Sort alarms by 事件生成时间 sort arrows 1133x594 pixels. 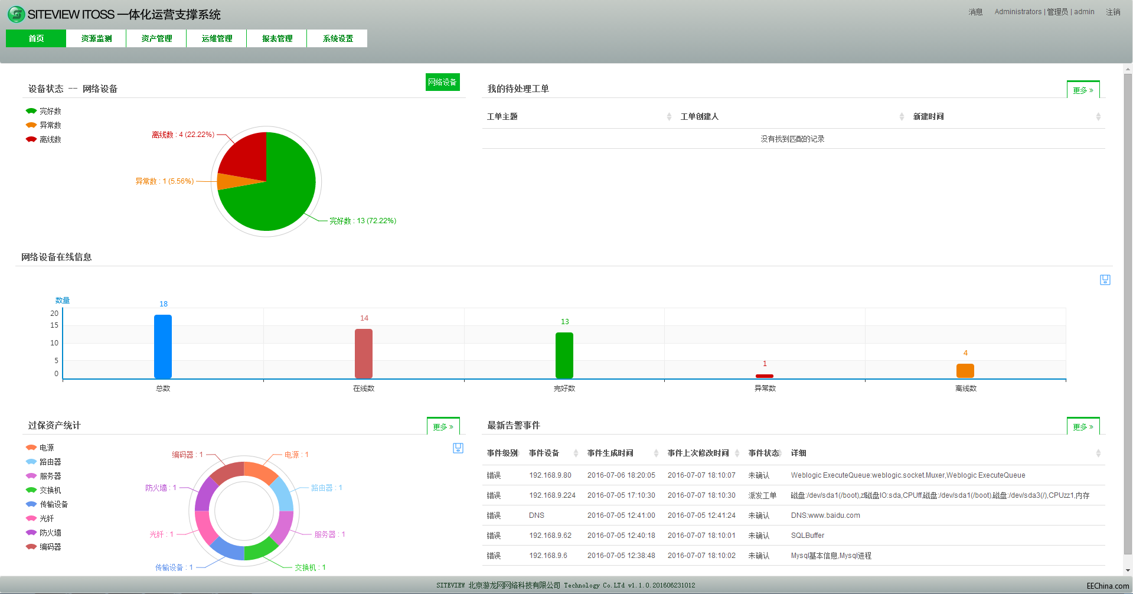tap(655, 453)
